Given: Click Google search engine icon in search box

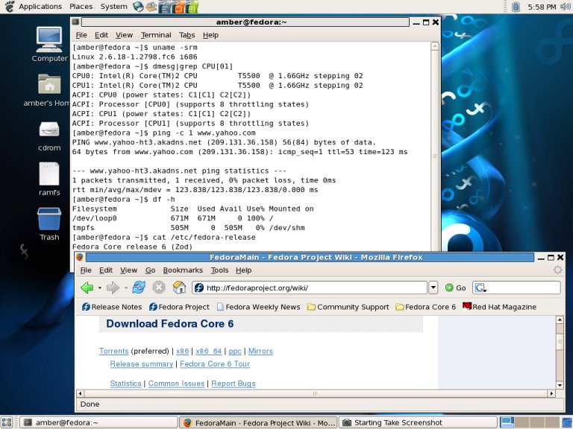Looking at the screenshot, I should 480,287.
